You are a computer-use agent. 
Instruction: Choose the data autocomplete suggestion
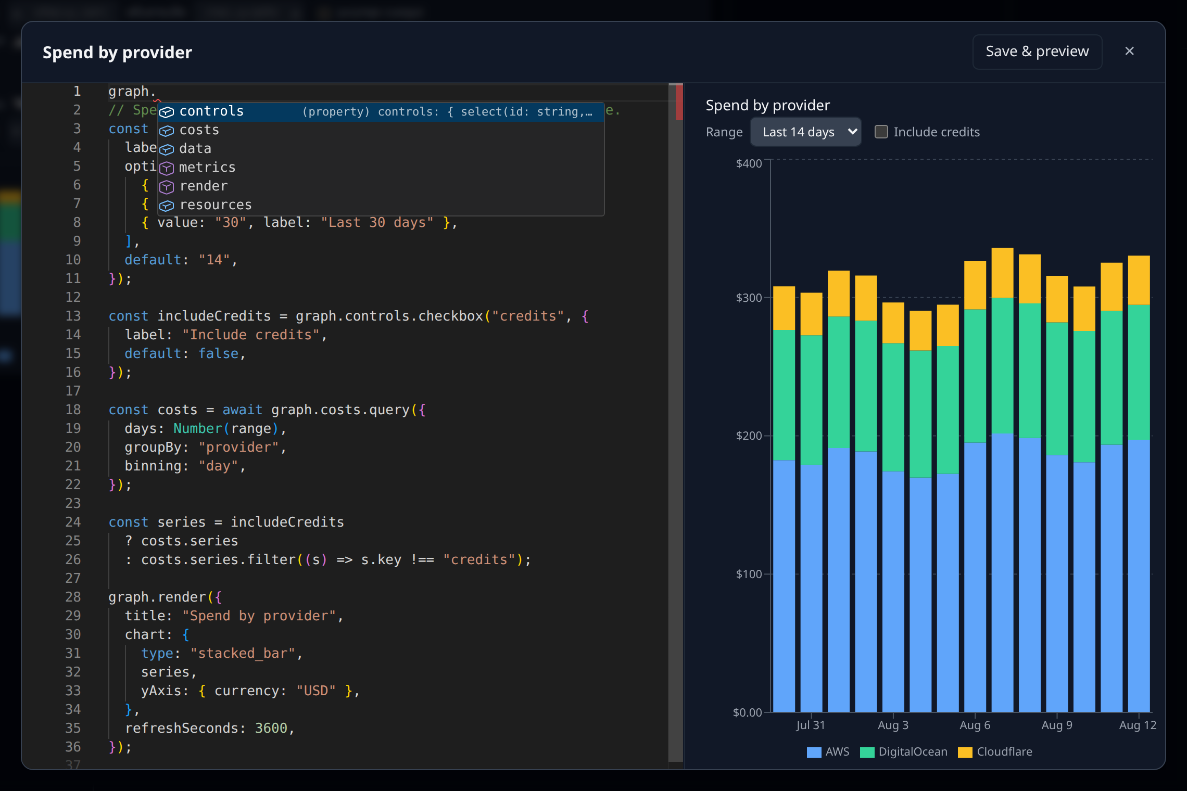pyautogui.click(x=381, y=149)
